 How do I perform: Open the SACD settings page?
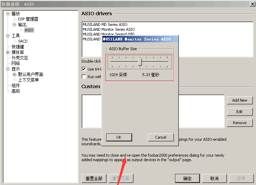pyautogui.click(x=23, y=41)
